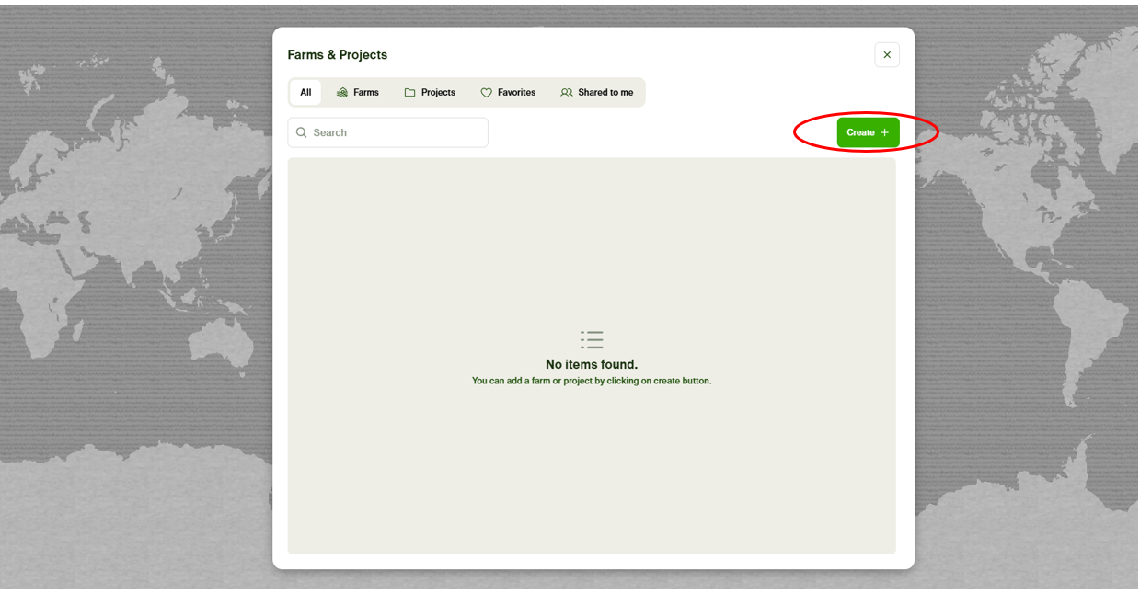
Task: View the Shared to me tab label
Action: (605, 93)
